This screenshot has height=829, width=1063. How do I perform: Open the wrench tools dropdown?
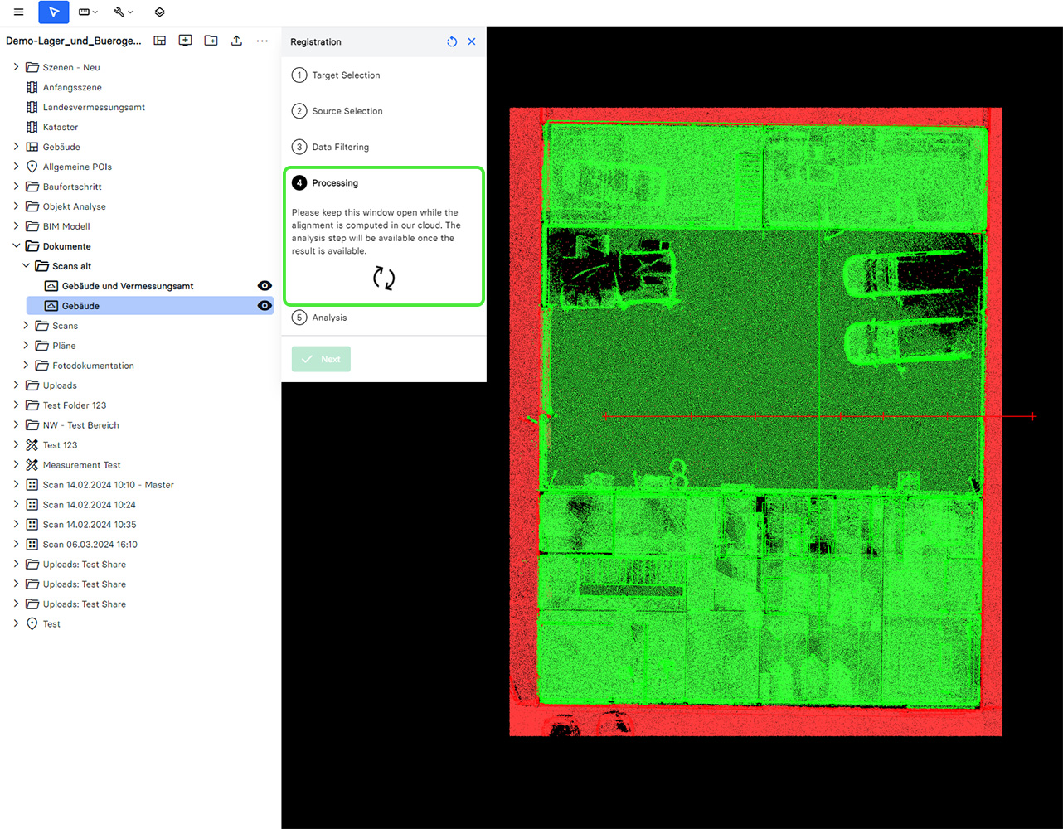click(x=124, y=12)
